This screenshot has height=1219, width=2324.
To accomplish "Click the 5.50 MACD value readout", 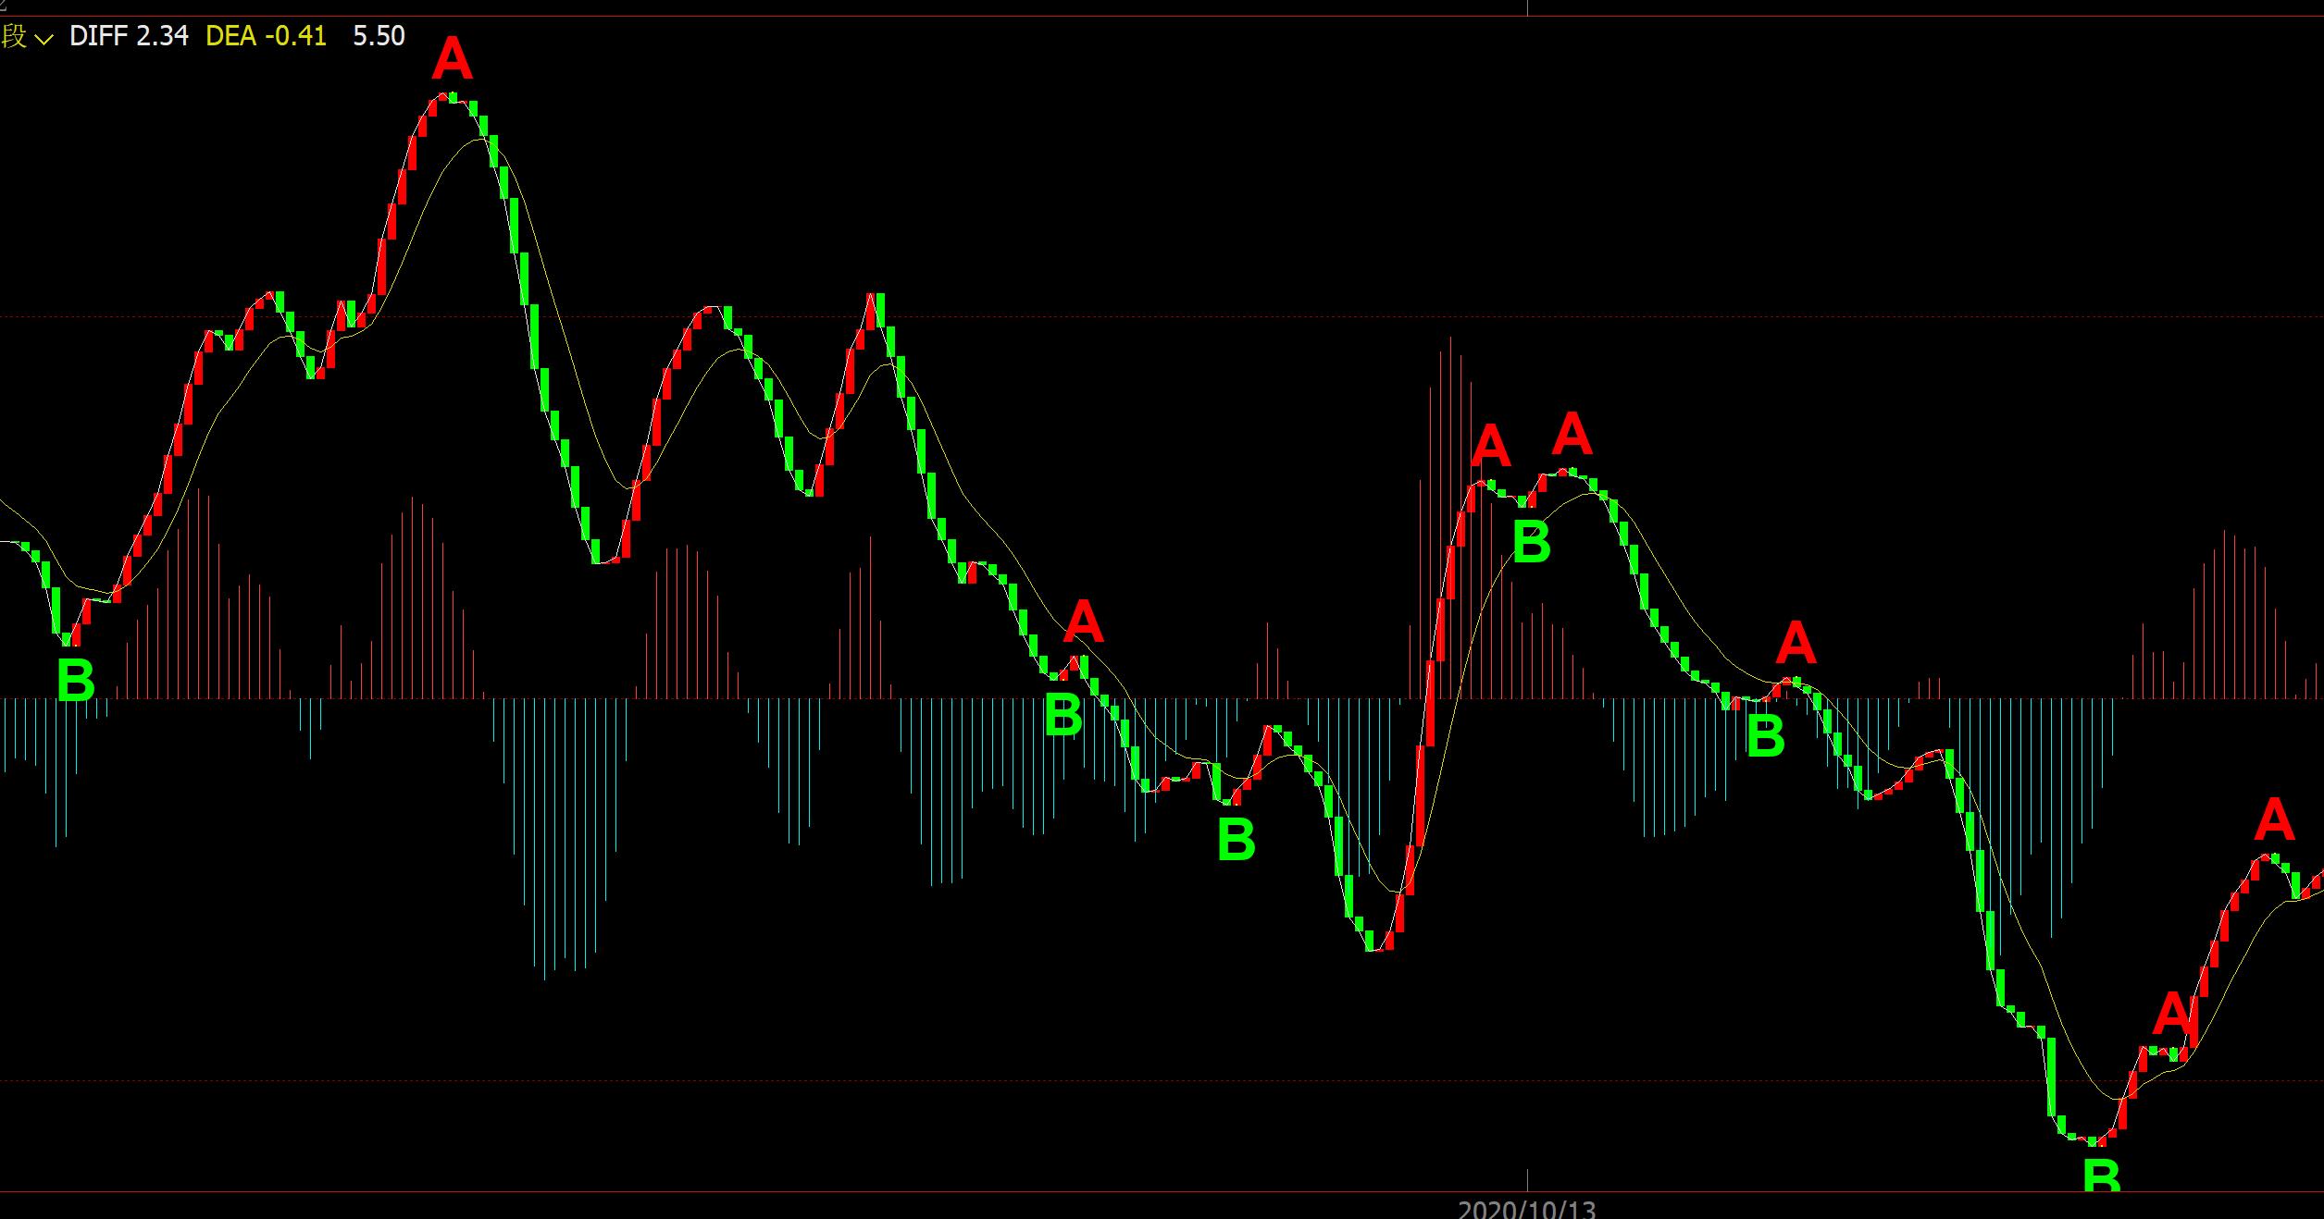I will (379, 36).
